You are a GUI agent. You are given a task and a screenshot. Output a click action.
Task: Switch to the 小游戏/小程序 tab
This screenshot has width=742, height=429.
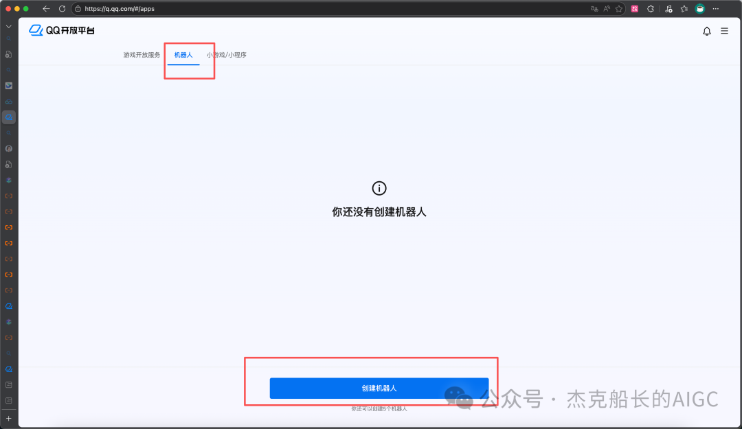[x=226, y=55]
